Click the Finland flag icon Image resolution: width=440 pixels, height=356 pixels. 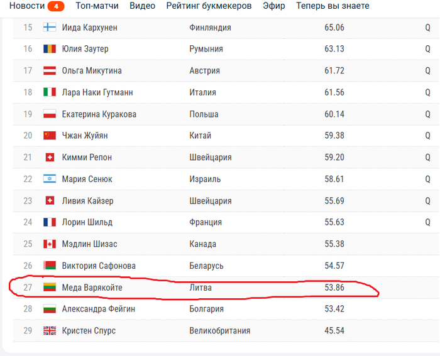[x=50, y=28]
